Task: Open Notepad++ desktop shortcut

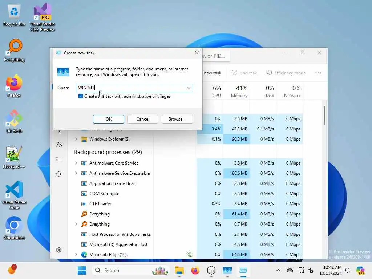Action: 14,157
